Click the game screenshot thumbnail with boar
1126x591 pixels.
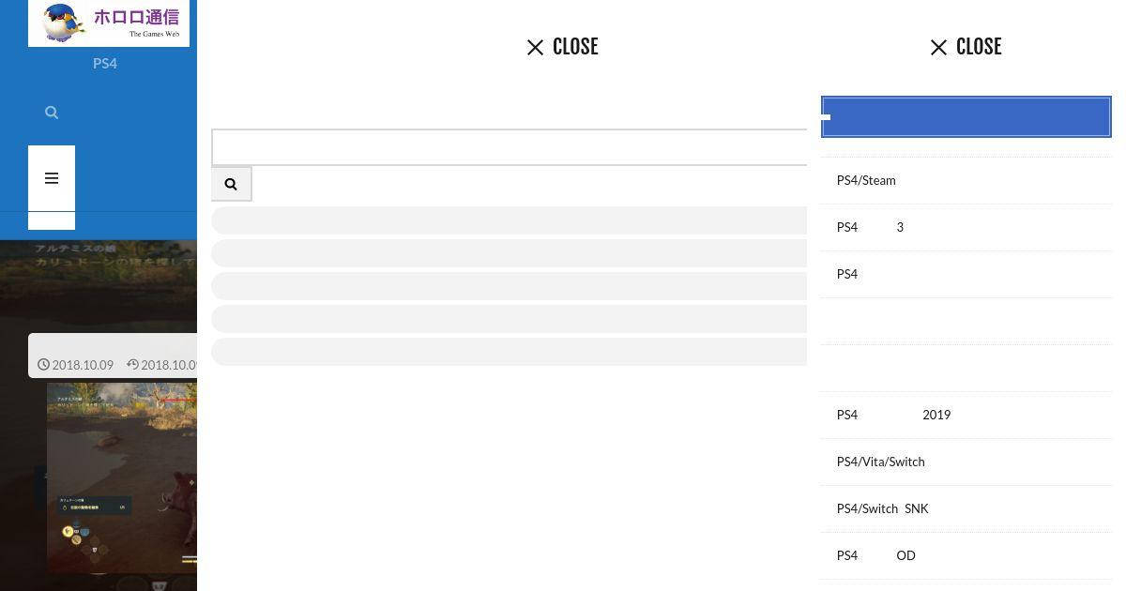coord(122,477)
